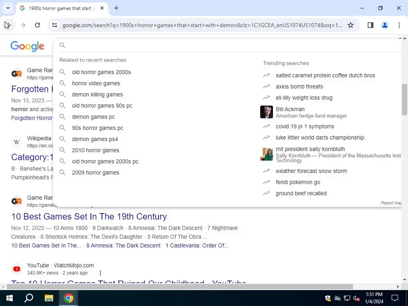The width and height of the screenshot is (408, 306).
Task: Open the Chrome profile avatar
Action: tap(384, 25)
